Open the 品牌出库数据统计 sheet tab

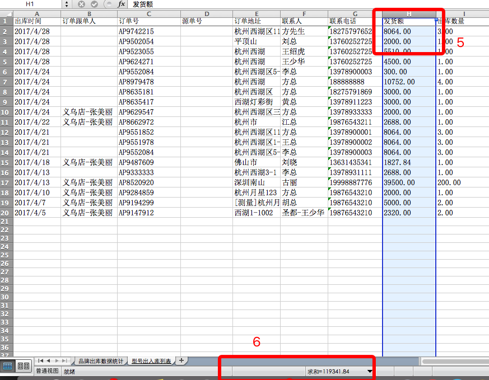coord(101,361)
